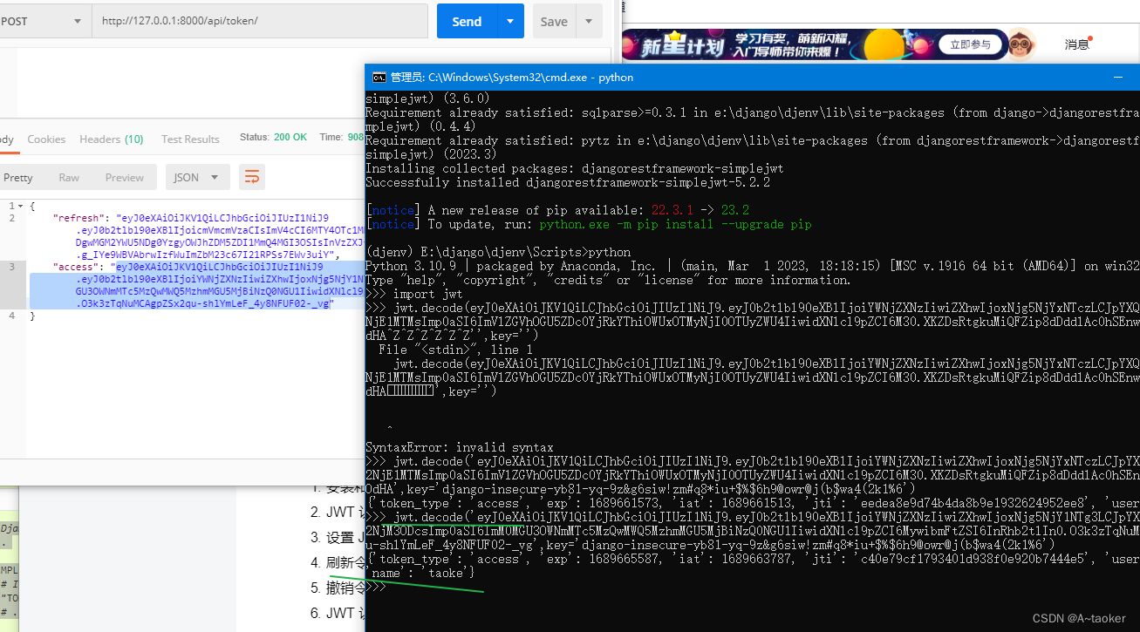Click the wrap response lines icon
This screenshot has height=632, width=1140.
[x=252, y=176]
